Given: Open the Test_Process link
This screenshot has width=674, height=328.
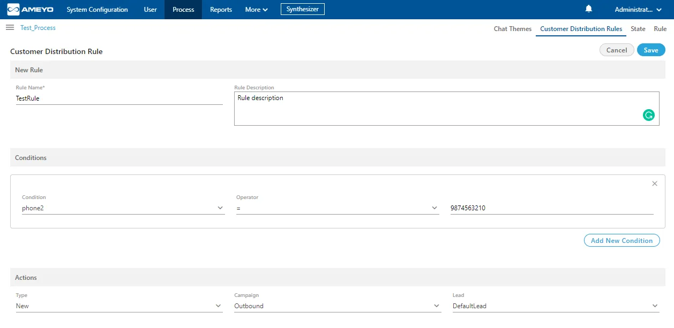Looking at the screenshot, I should click(38, 28).
